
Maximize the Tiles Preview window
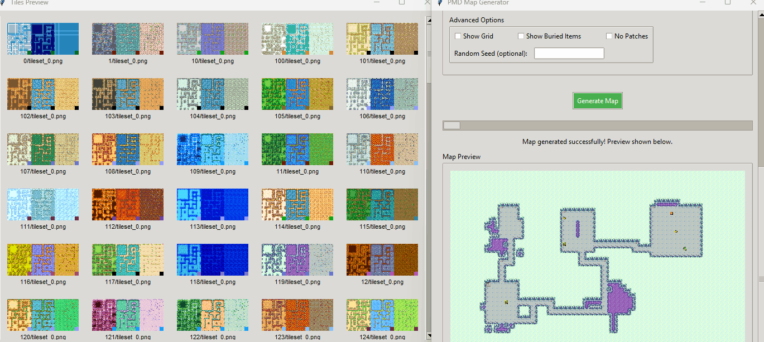tap(402, 2)
